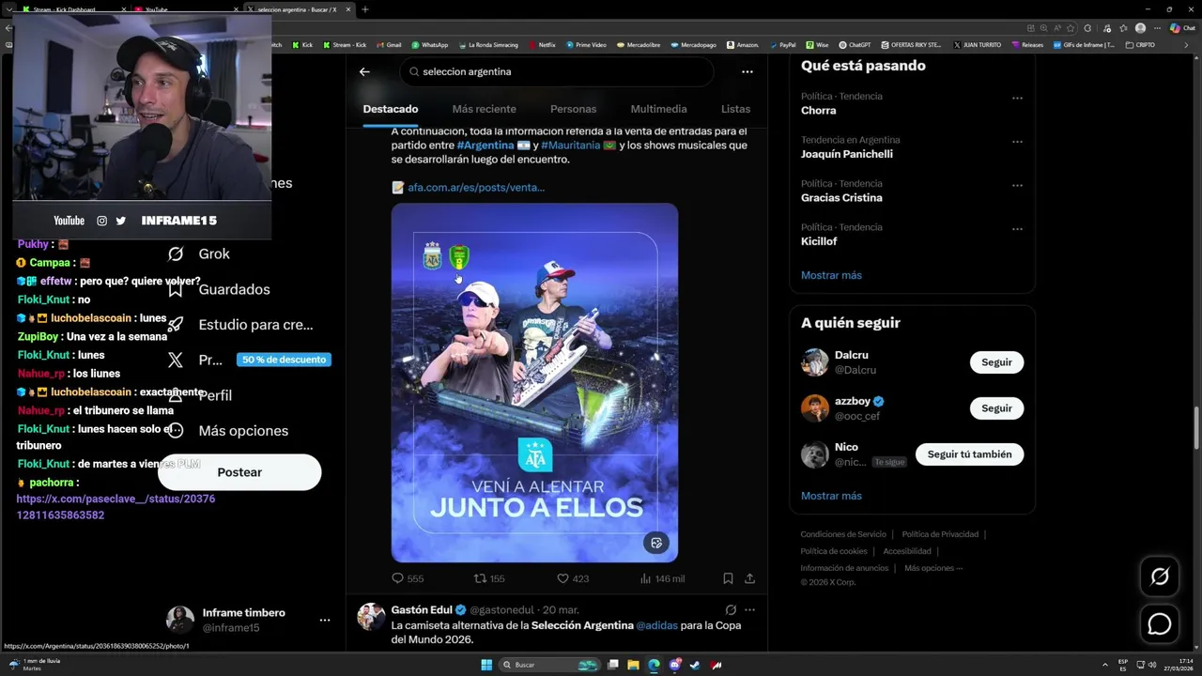
Task: Switch to Más reciente tab
Action: (x=484, y=109)
